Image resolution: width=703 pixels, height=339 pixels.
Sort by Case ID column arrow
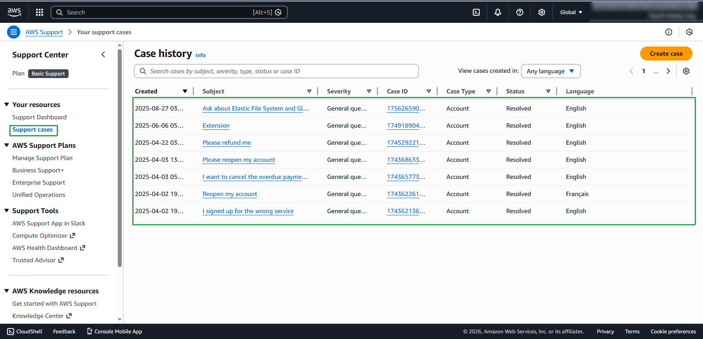429,91
